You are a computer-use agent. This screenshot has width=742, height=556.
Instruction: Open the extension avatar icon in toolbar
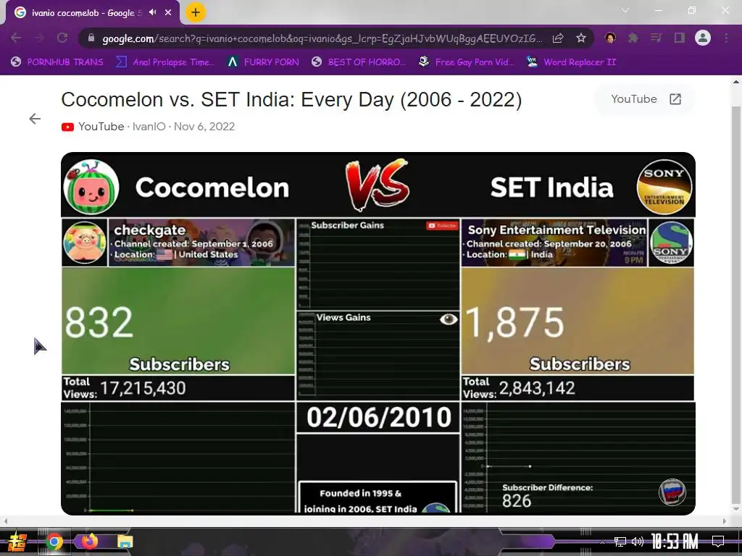click(x=610, y=38)
